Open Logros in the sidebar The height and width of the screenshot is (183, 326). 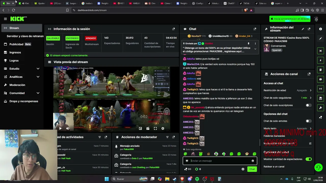coord(22,60)
